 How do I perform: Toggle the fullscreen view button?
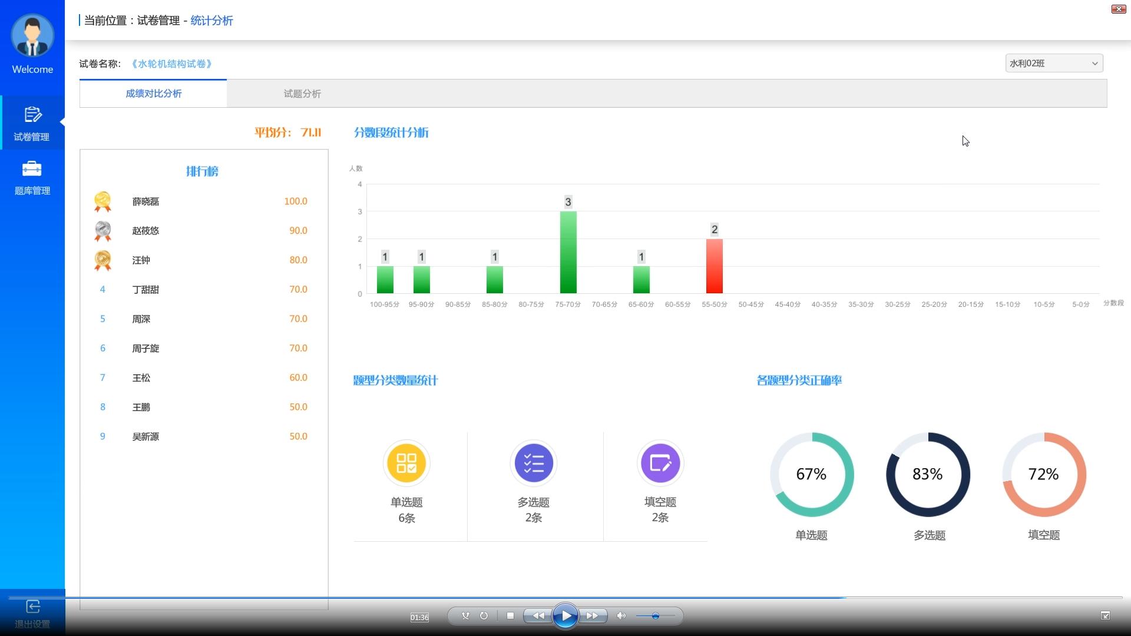[x=1105, y=616]
